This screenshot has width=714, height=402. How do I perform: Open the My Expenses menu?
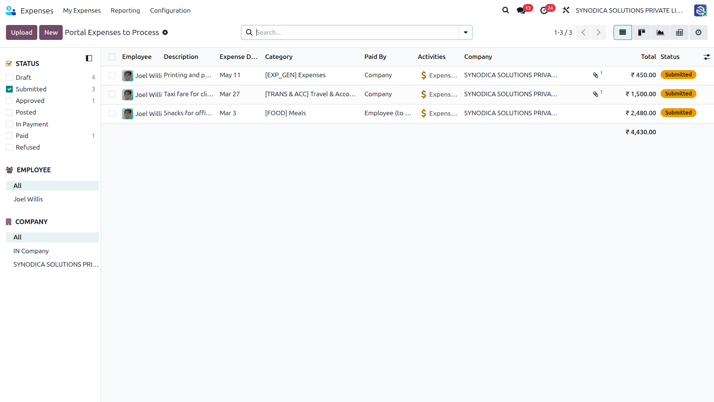click(x=82, y=10)
